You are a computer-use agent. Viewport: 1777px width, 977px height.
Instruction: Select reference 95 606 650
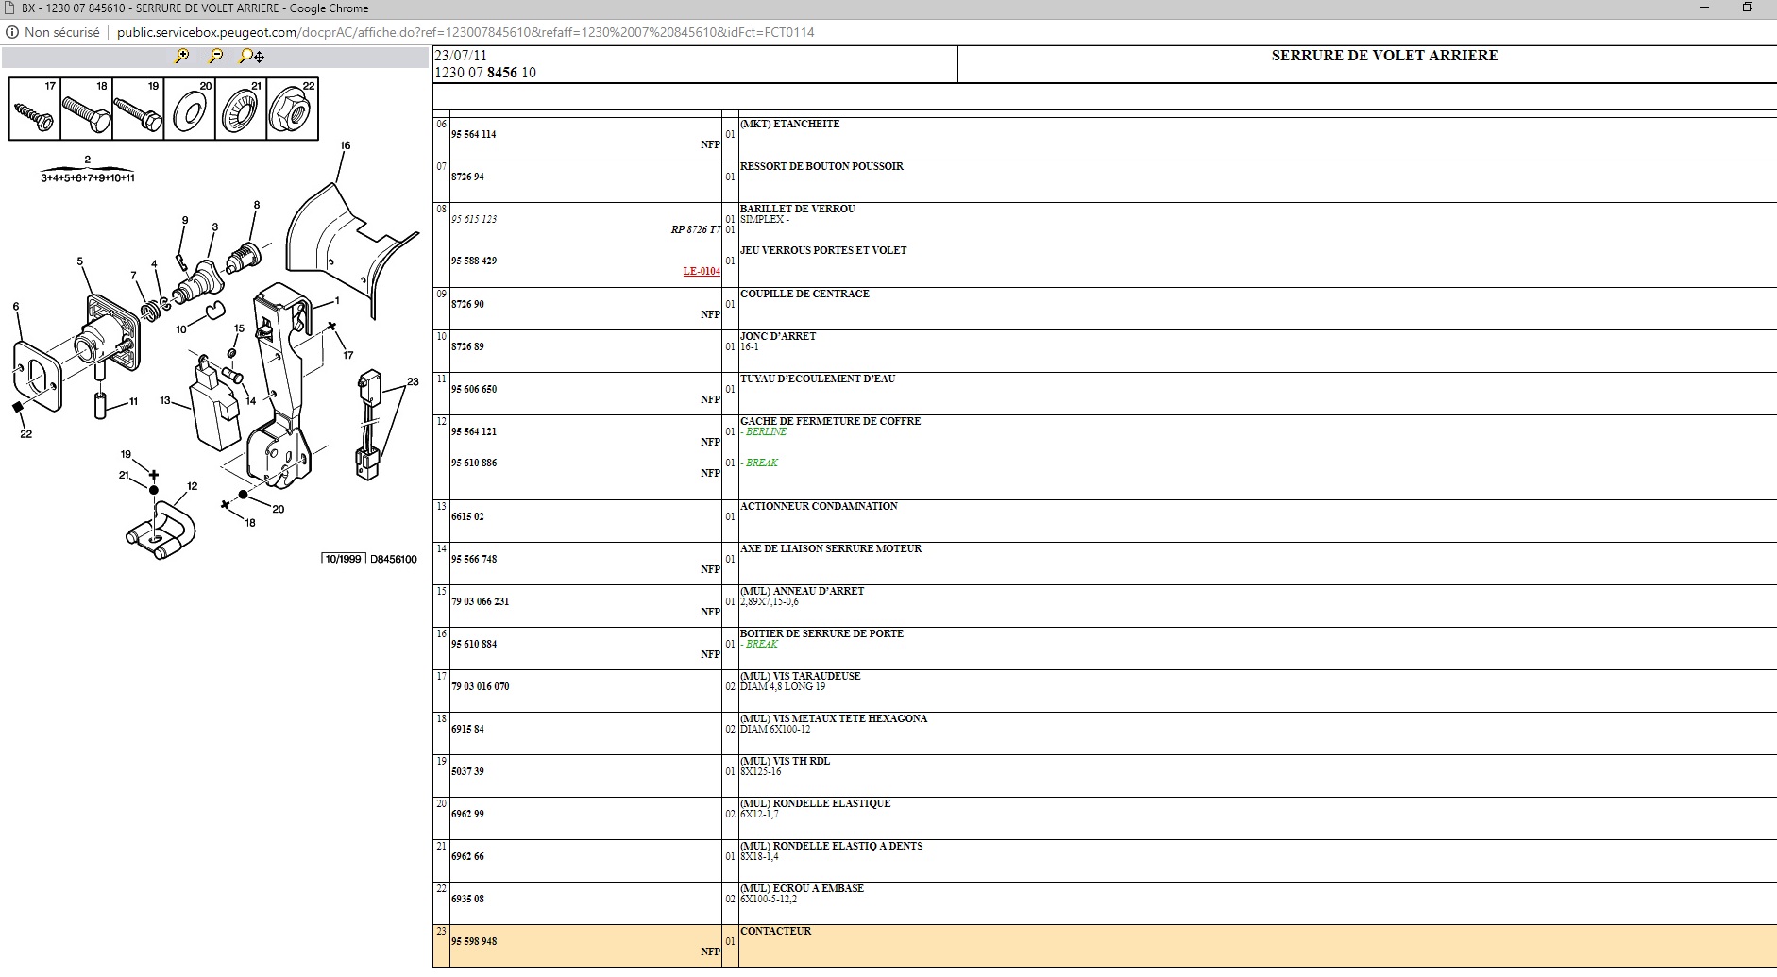[x=474, y=389]
